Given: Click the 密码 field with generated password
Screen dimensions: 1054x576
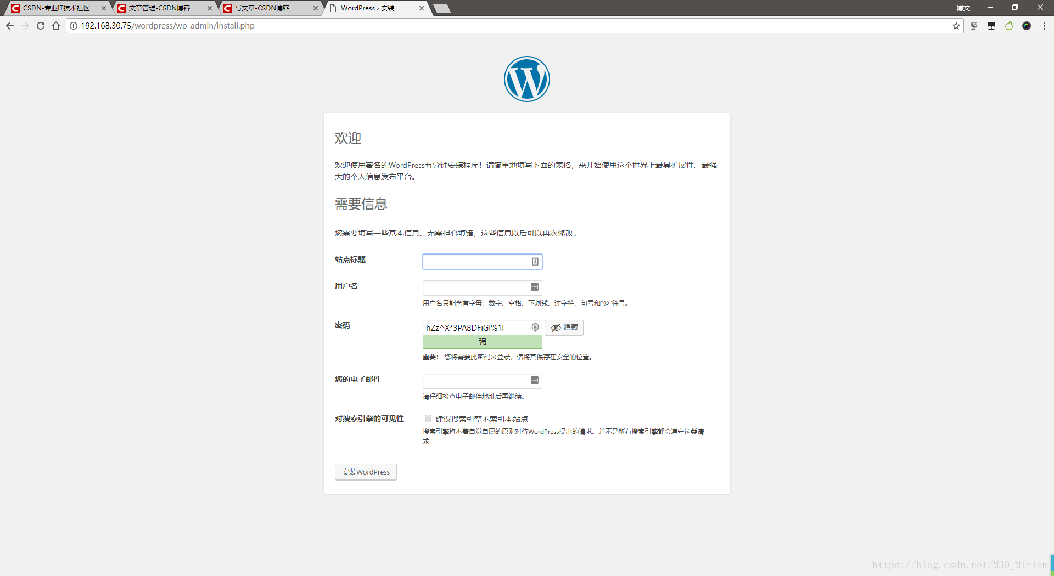Looking at the screenshot, I should point(483,327).
